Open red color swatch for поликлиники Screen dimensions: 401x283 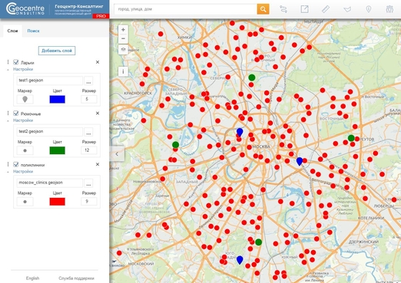pyautogui.click(x=57, y=202)
